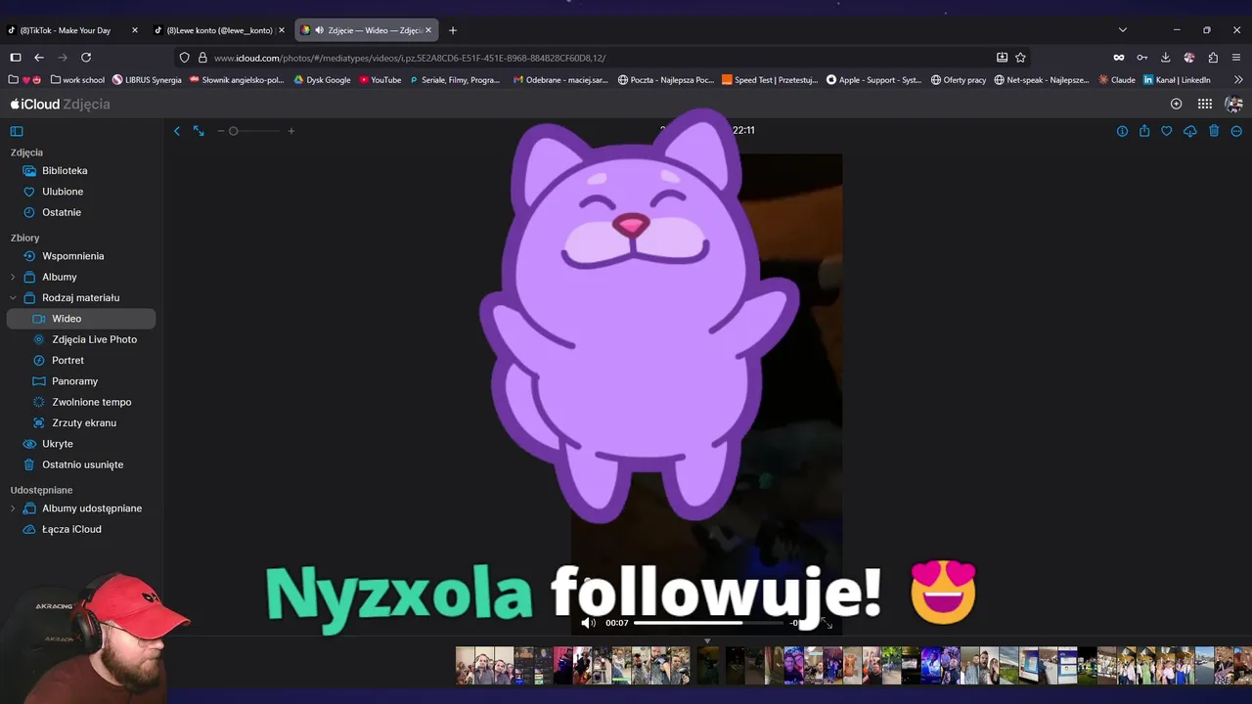Open the site security shield icon
Screen dimensions: 1252x704
[x=185, y=58]
